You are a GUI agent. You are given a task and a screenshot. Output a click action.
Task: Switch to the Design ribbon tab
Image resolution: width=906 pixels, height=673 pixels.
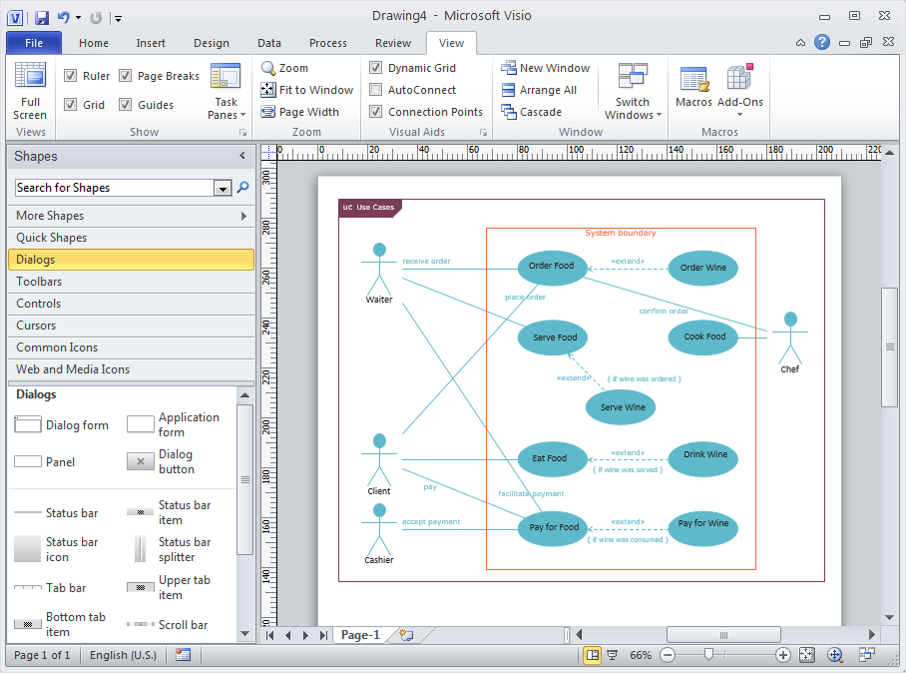(211, 43)
